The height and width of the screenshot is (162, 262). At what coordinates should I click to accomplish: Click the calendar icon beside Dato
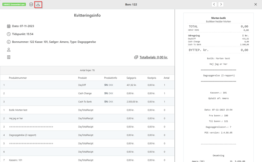coord(9,26)
